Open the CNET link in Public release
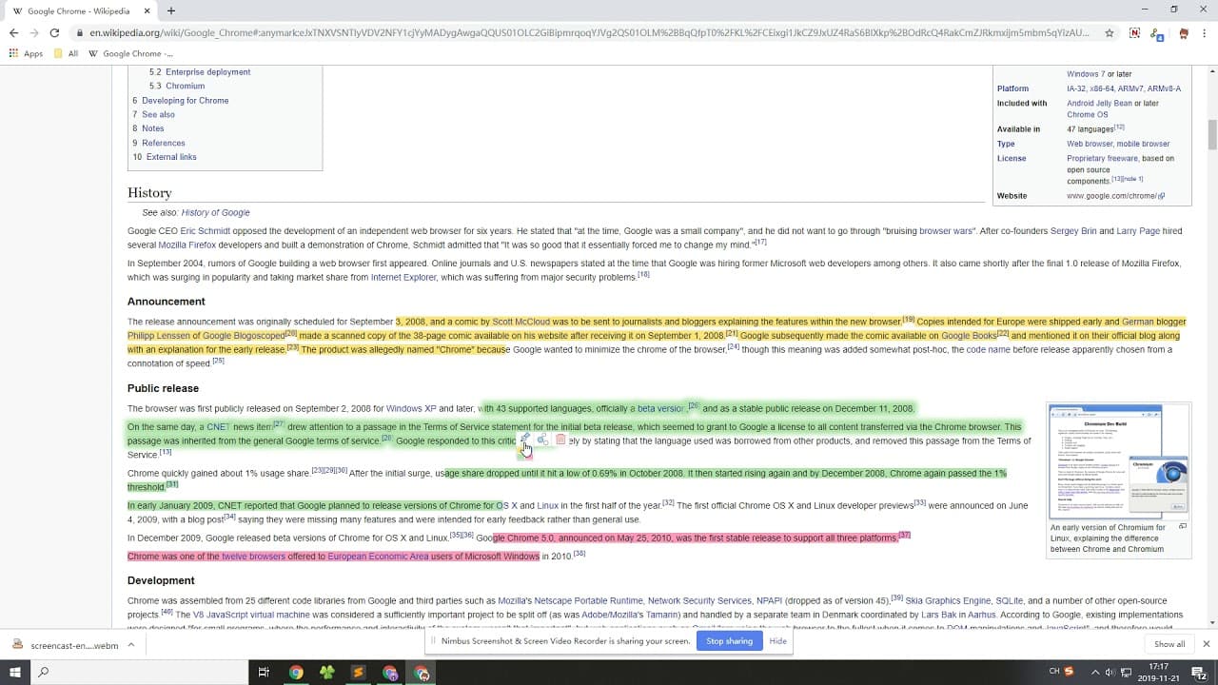 (219, 427)
